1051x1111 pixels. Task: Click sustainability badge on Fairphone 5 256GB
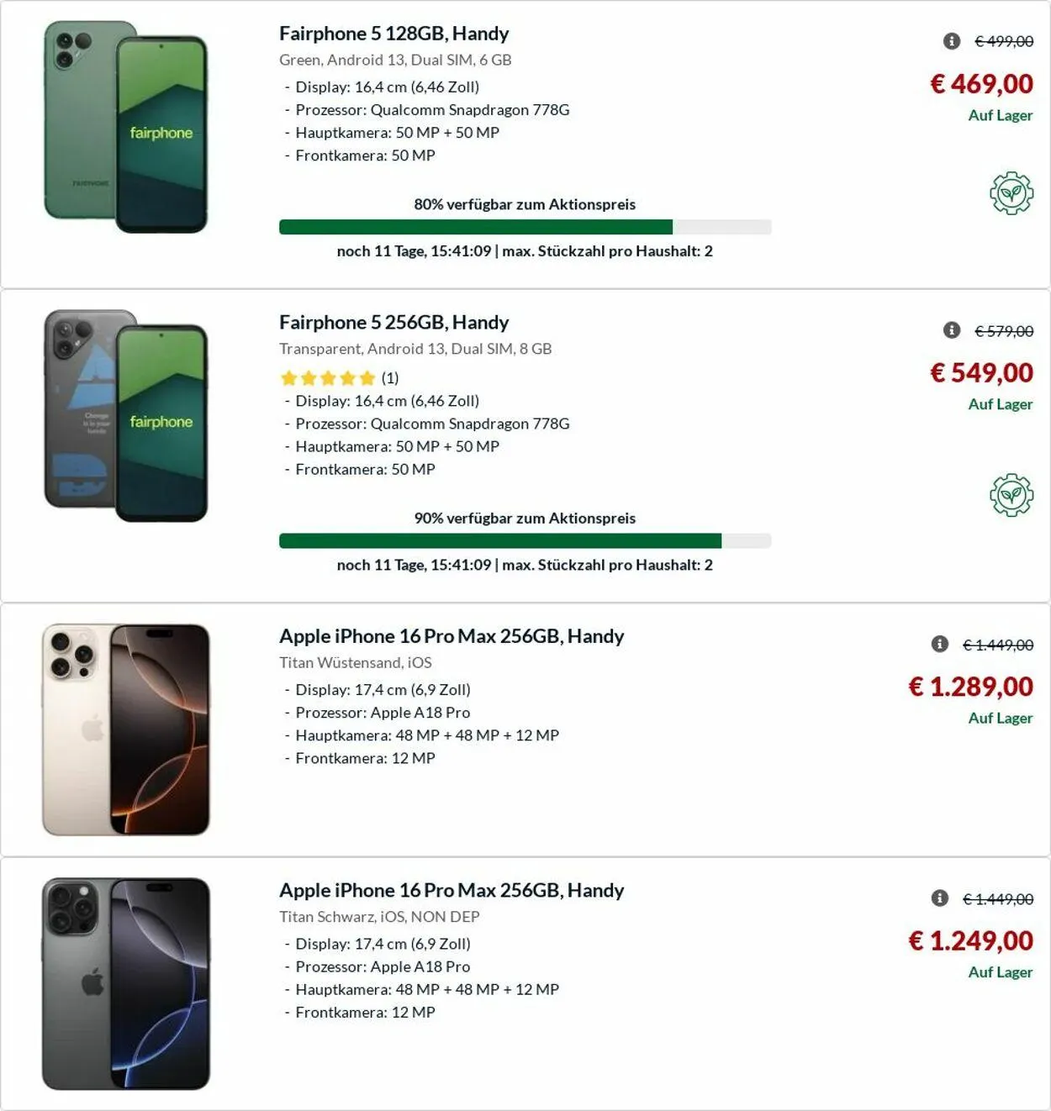[1011, 495]
